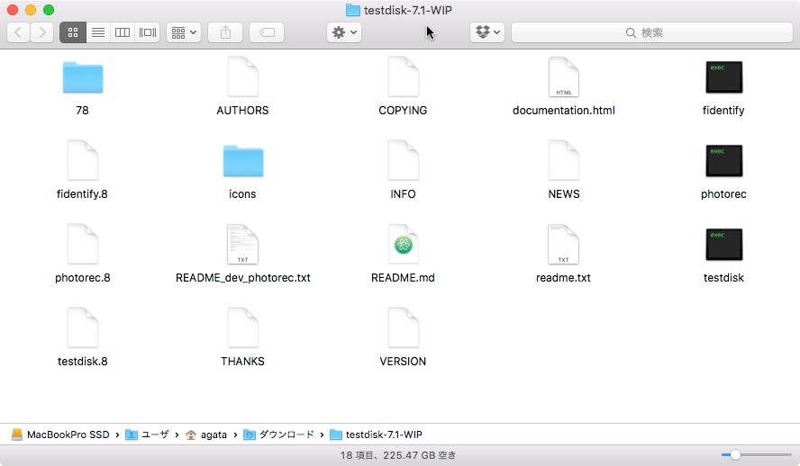The width and height of the screenshot is (800, 466).
Task: Click agata home in path bar
Action: (x=206, y=435)
